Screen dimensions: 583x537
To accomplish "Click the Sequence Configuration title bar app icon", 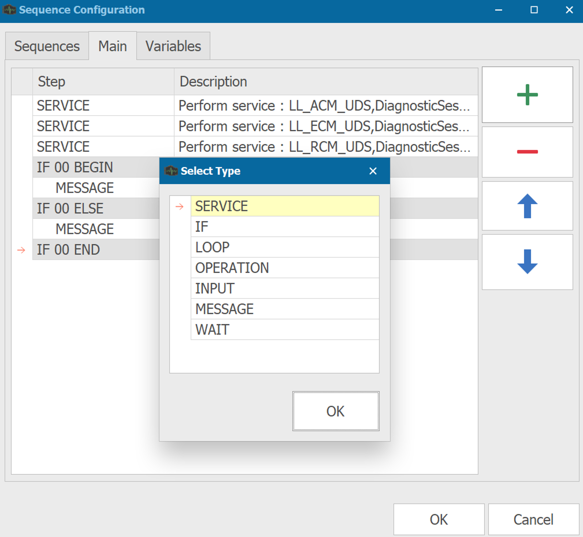I will point(9,10).
